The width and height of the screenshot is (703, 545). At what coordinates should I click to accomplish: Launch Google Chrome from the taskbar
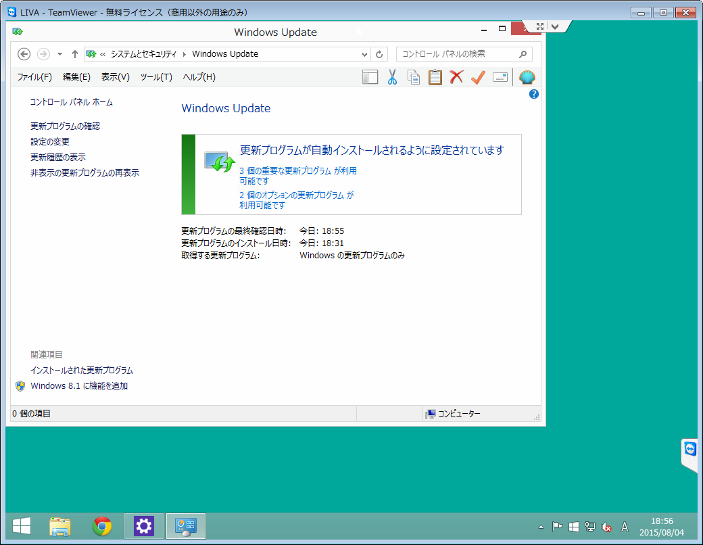point(102,526)
